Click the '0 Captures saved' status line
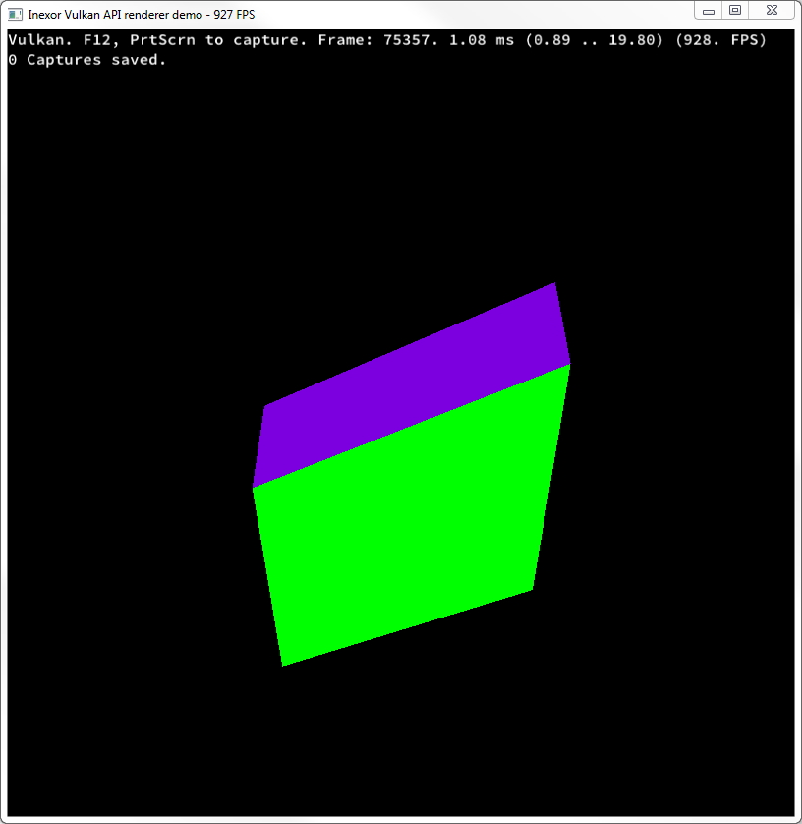 click(85, 59)
